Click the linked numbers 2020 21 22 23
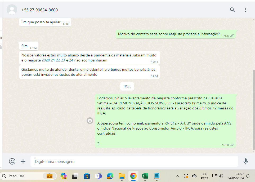255x182 pixels. pos(53,60)
